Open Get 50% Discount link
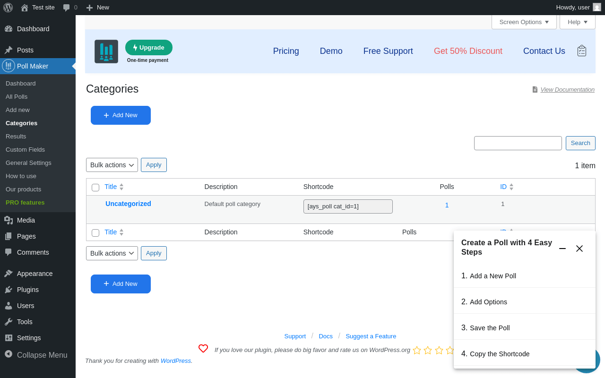The width and height of the screenshot is (605, 378). click(x=468, y=51)
